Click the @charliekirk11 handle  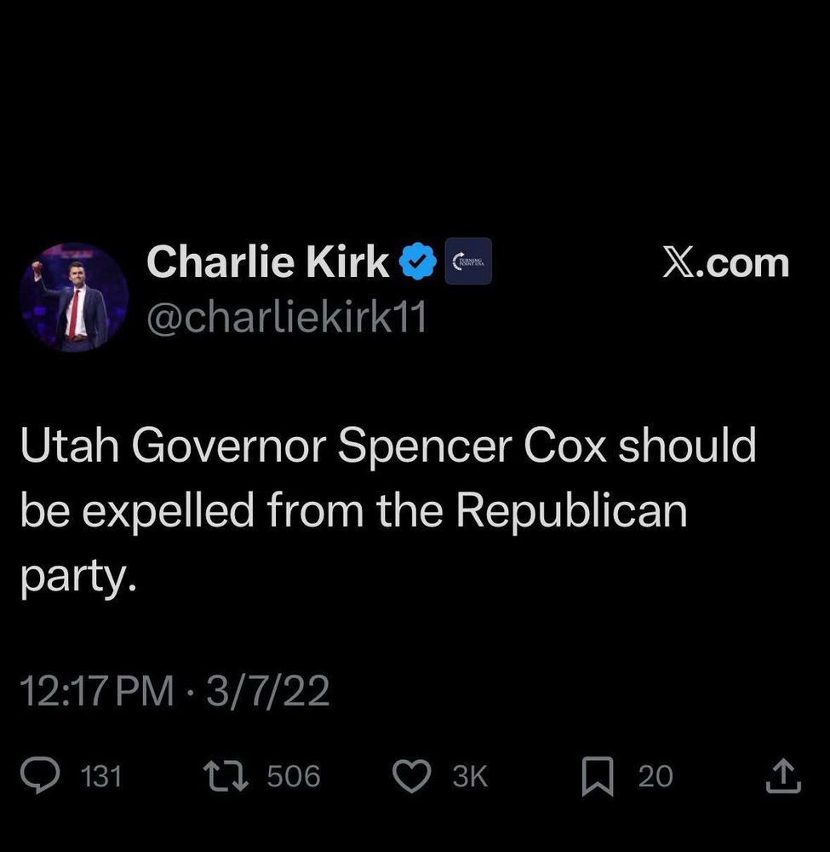(289, 318)
